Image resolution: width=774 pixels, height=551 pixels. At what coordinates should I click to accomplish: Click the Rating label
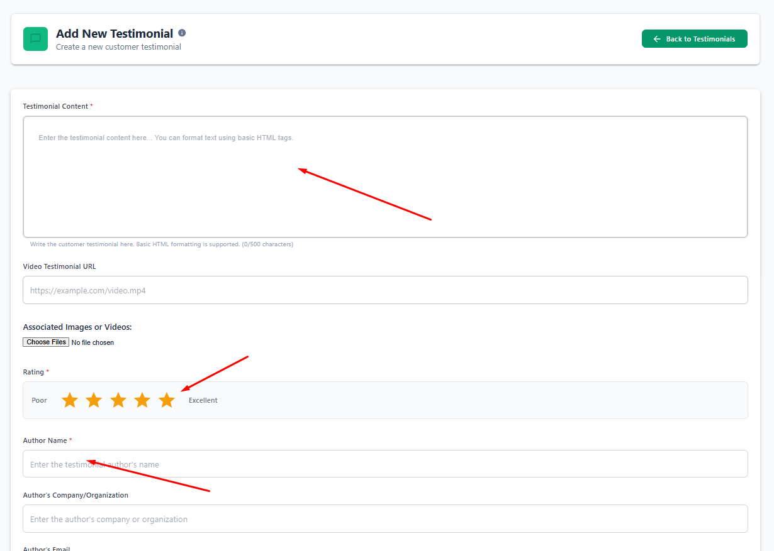[x=33, y=372]
